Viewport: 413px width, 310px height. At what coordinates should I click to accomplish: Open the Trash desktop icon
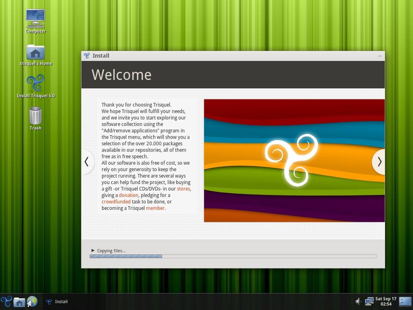(35, 119)
